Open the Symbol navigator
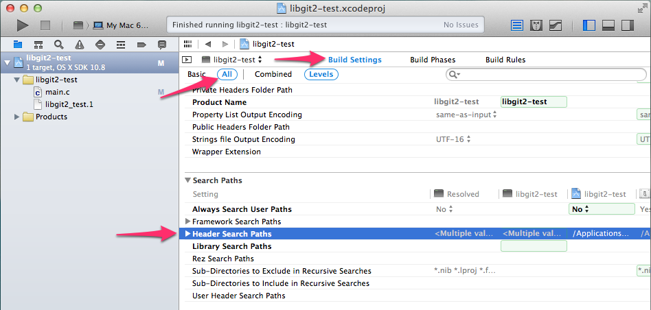Screen dimensions: 651x310 38,45
